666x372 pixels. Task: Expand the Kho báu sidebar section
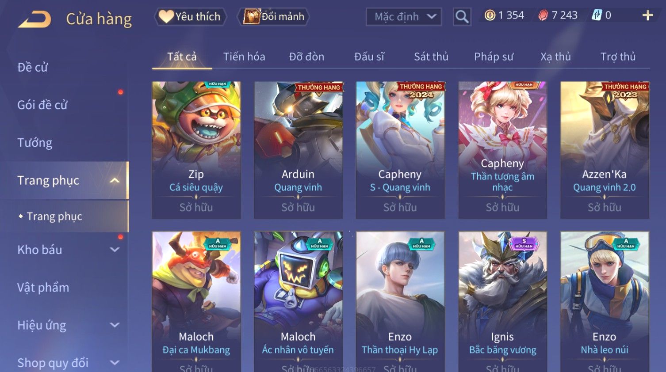pos(115,250)
